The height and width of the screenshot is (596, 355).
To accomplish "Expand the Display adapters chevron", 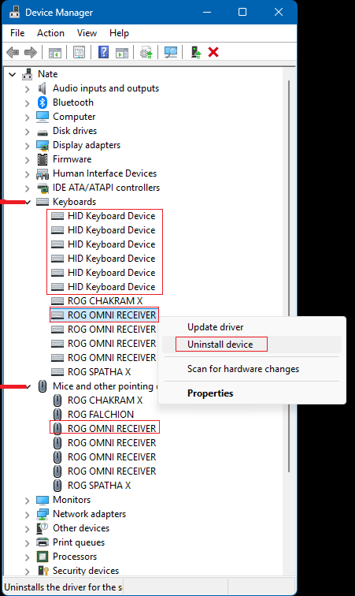I will (27, 146).
